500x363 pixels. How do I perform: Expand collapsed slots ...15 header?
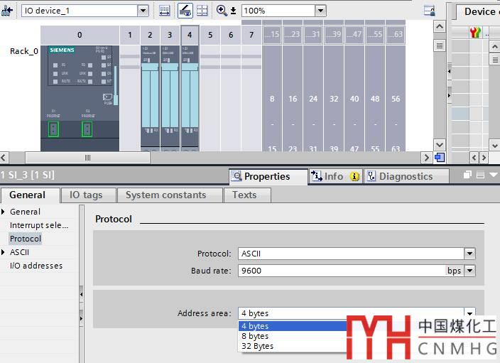point(272,34)
